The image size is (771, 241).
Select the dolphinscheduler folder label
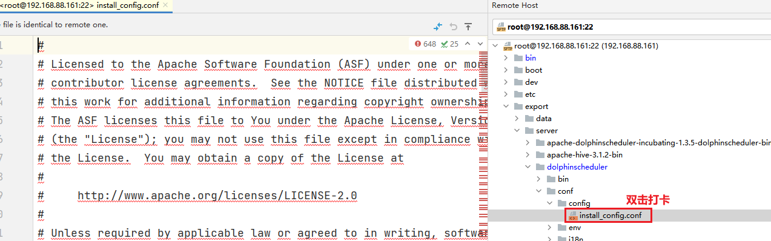coord(577,167)
